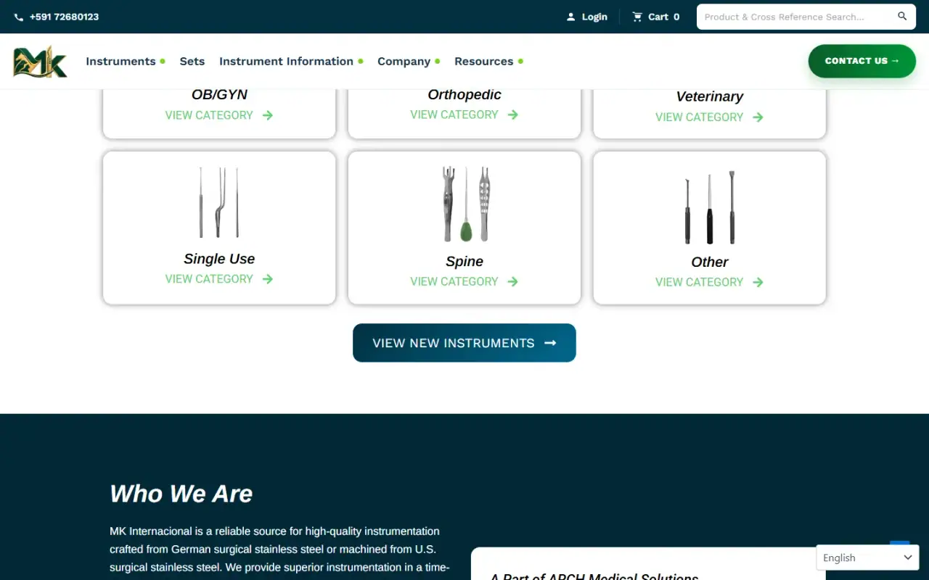
Task: Call the phone number +591 72680123
Action: click(x=64, y=17)
